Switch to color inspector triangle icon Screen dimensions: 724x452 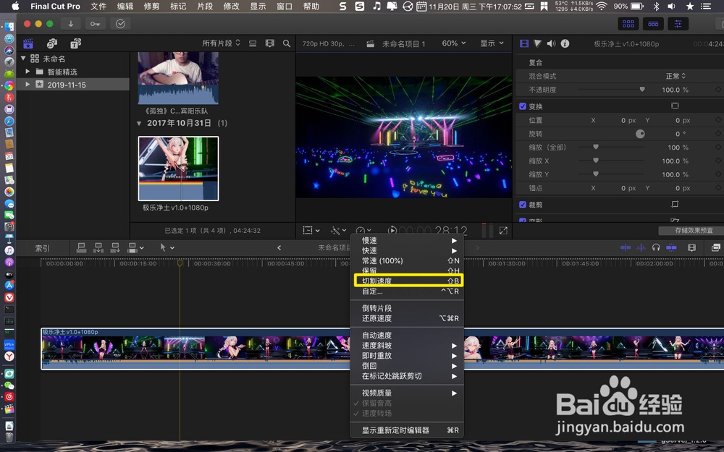[x=537, y=43]
